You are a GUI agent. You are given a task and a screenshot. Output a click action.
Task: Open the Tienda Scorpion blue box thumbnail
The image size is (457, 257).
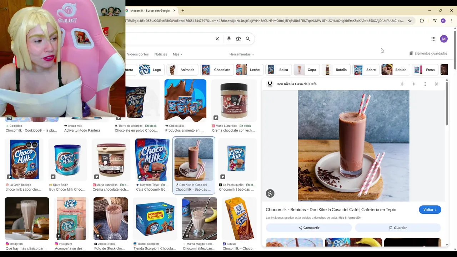coord(155,218)
